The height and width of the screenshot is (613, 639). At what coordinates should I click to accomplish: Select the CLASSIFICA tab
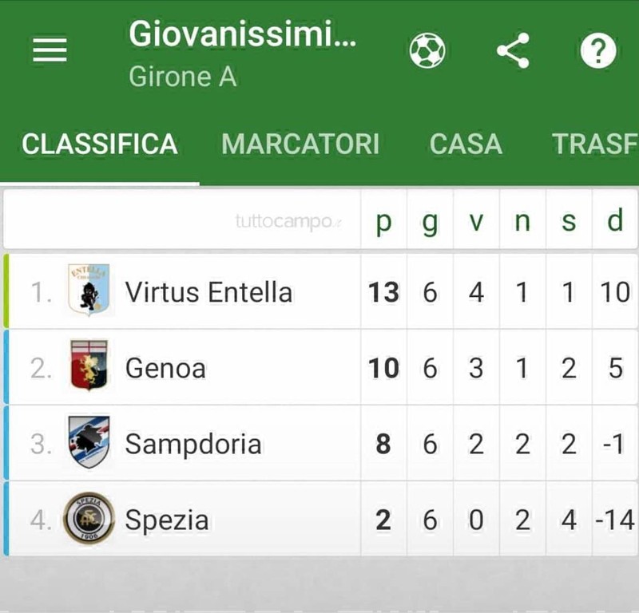click(100, 144)
